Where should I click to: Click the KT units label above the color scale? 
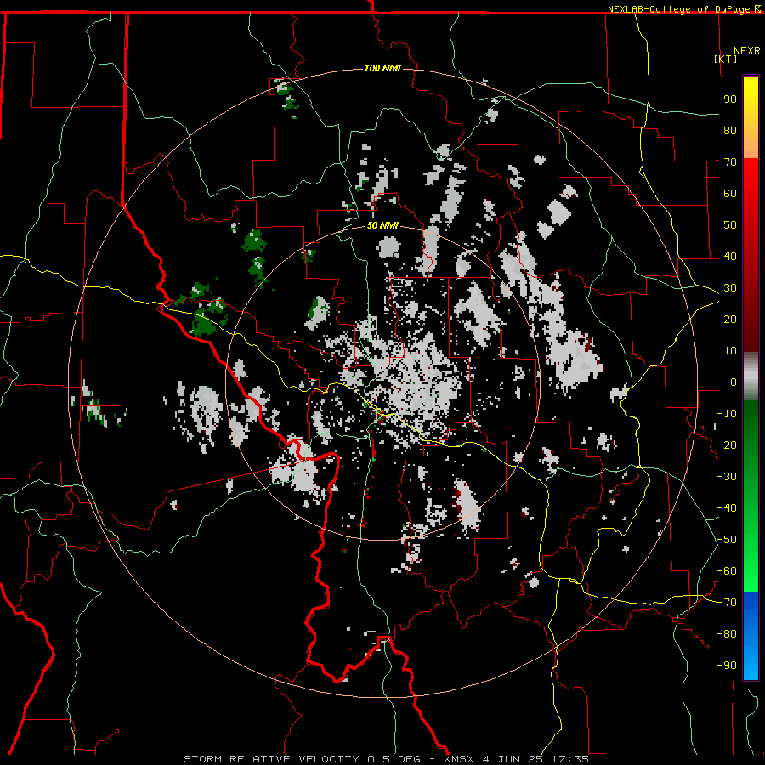726,59
